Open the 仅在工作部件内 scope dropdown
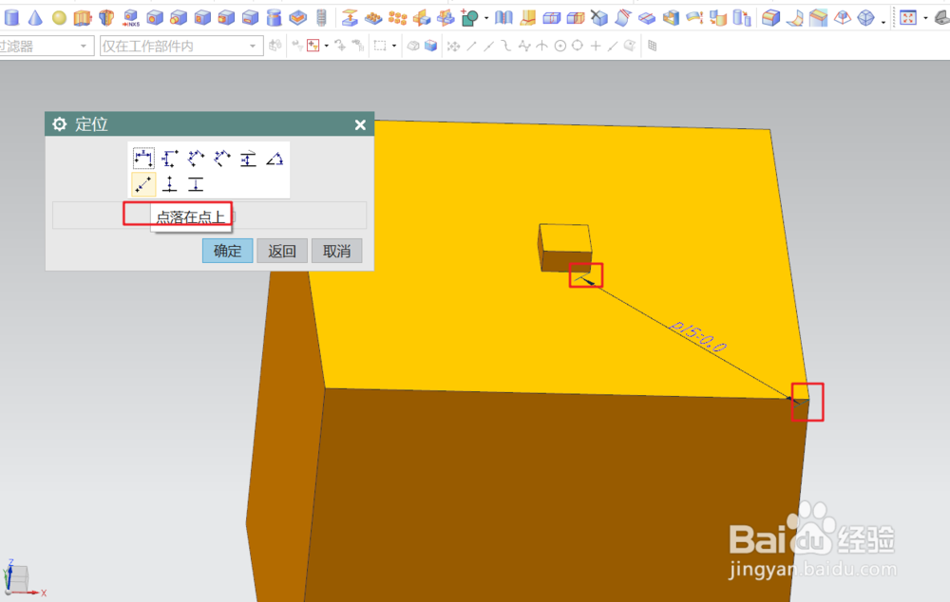The height and width of the screenshot is (602, 950). click(253, 46)
